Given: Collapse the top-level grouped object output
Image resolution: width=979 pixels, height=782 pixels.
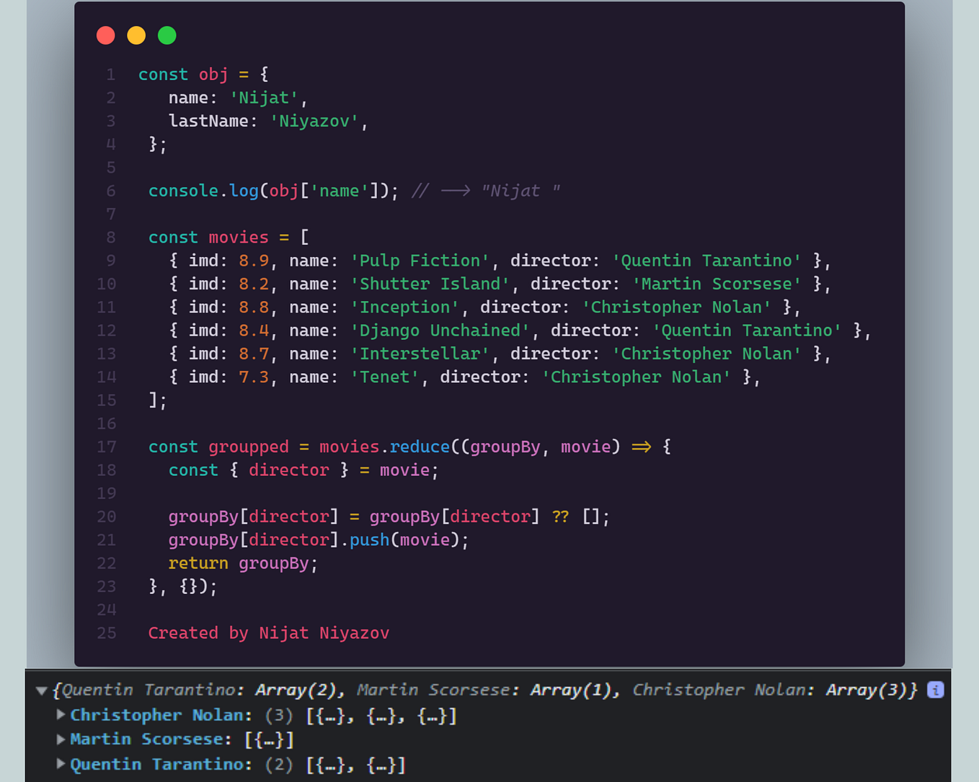Looking at the screenshot, I should coord(41,689).
